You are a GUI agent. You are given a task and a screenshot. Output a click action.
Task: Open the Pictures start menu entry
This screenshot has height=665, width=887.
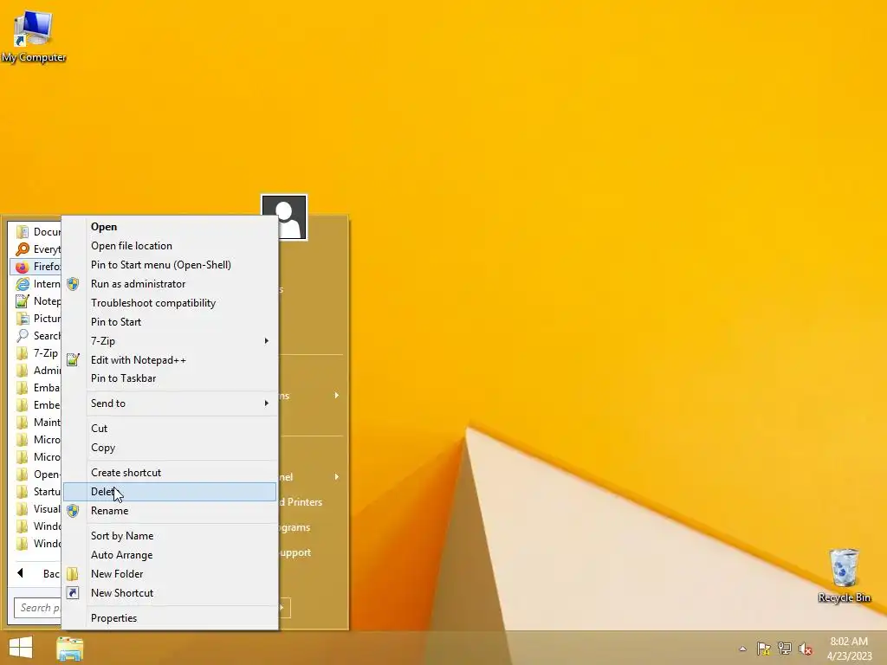(36, 319)
